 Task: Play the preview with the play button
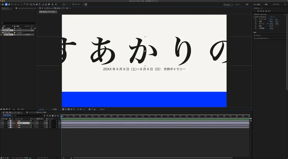pyautogui.click(x=264, y=11)
